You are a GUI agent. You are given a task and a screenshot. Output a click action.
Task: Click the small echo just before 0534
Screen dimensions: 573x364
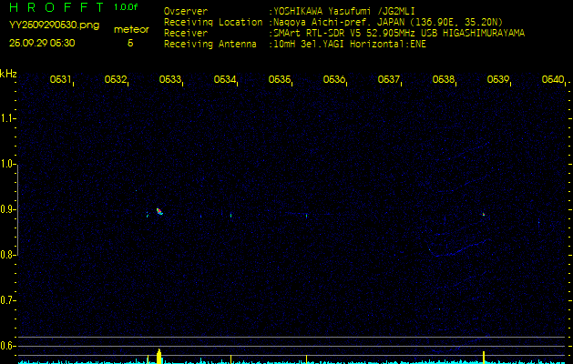coord(231,216)
